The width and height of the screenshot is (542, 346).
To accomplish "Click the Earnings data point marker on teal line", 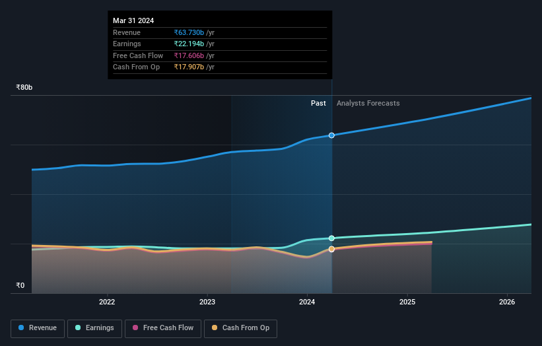I will [x=331, y=238].
